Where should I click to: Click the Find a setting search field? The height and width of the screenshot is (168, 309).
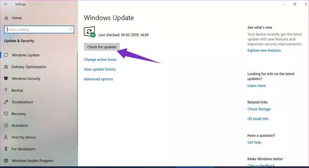click(39, 30)
